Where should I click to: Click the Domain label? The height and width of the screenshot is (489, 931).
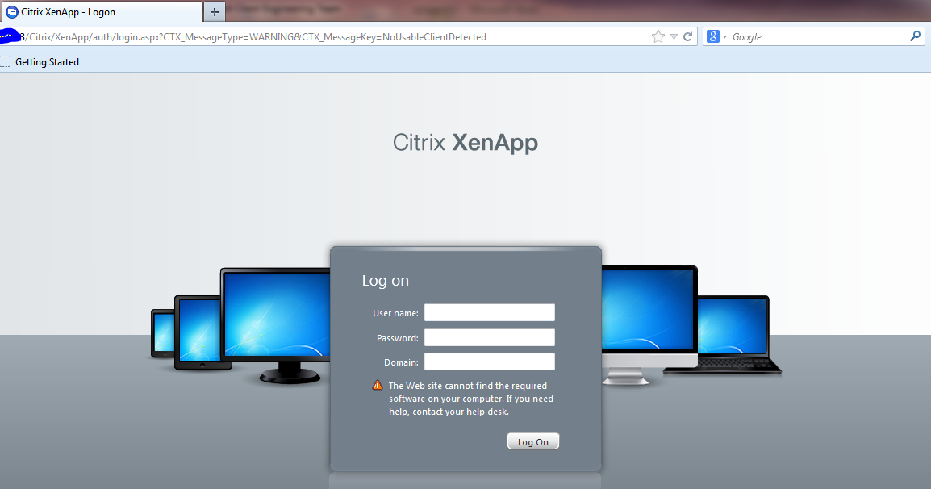coord(401,362)
